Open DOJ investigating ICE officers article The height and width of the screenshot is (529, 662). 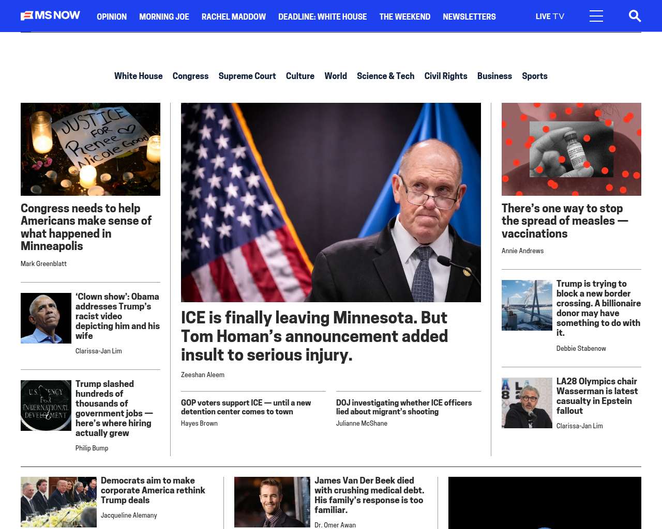pos(404,407)
